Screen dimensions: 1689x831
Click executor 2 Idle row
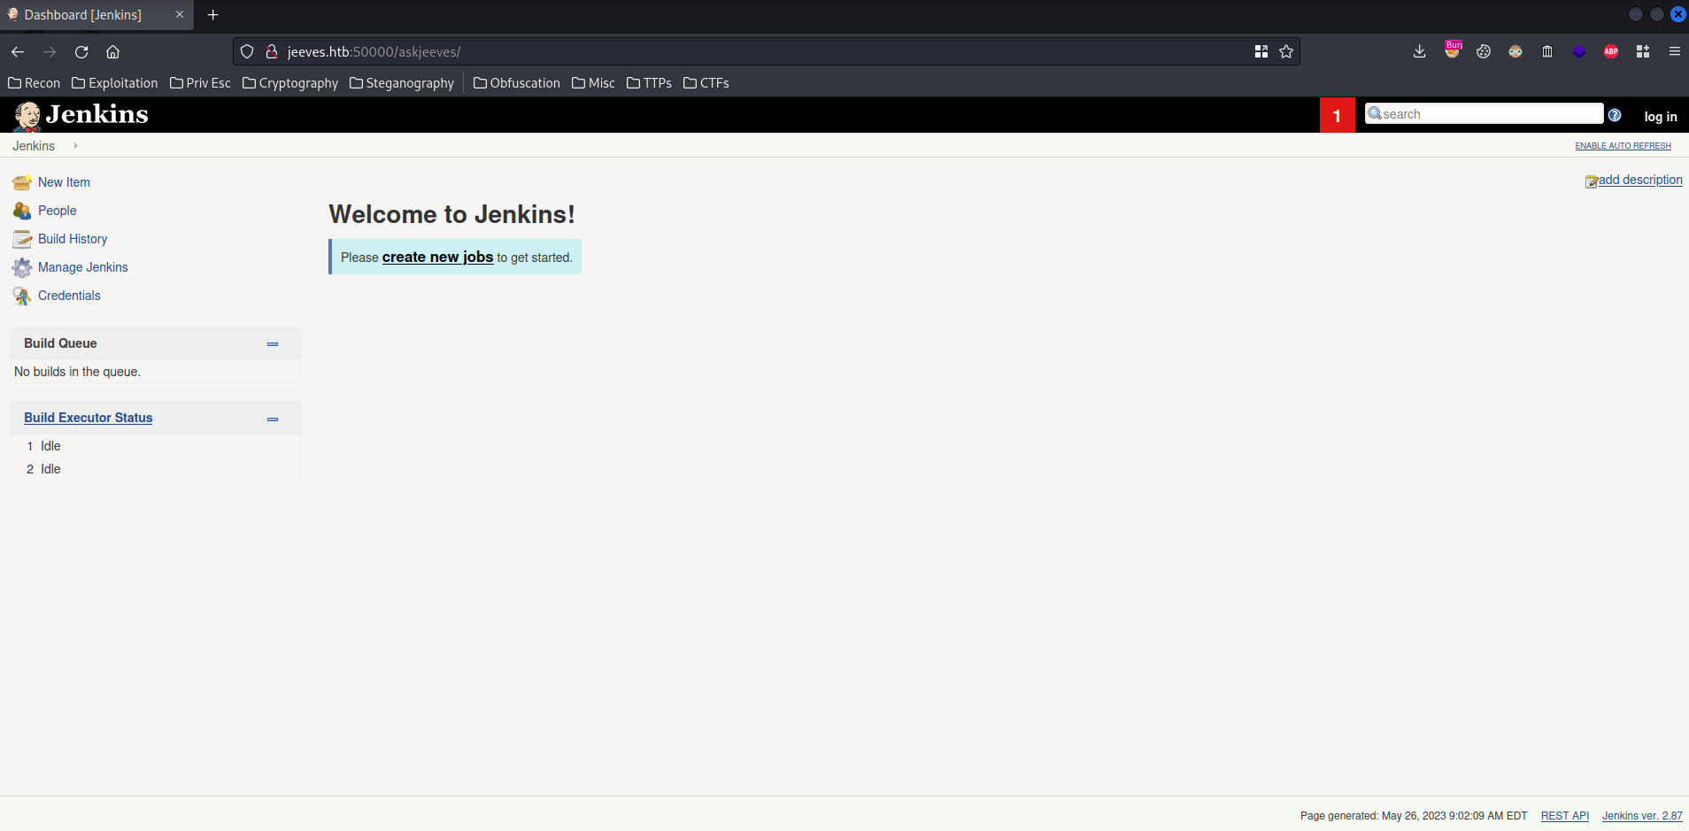pyautogui.click(x=155, y=469)
